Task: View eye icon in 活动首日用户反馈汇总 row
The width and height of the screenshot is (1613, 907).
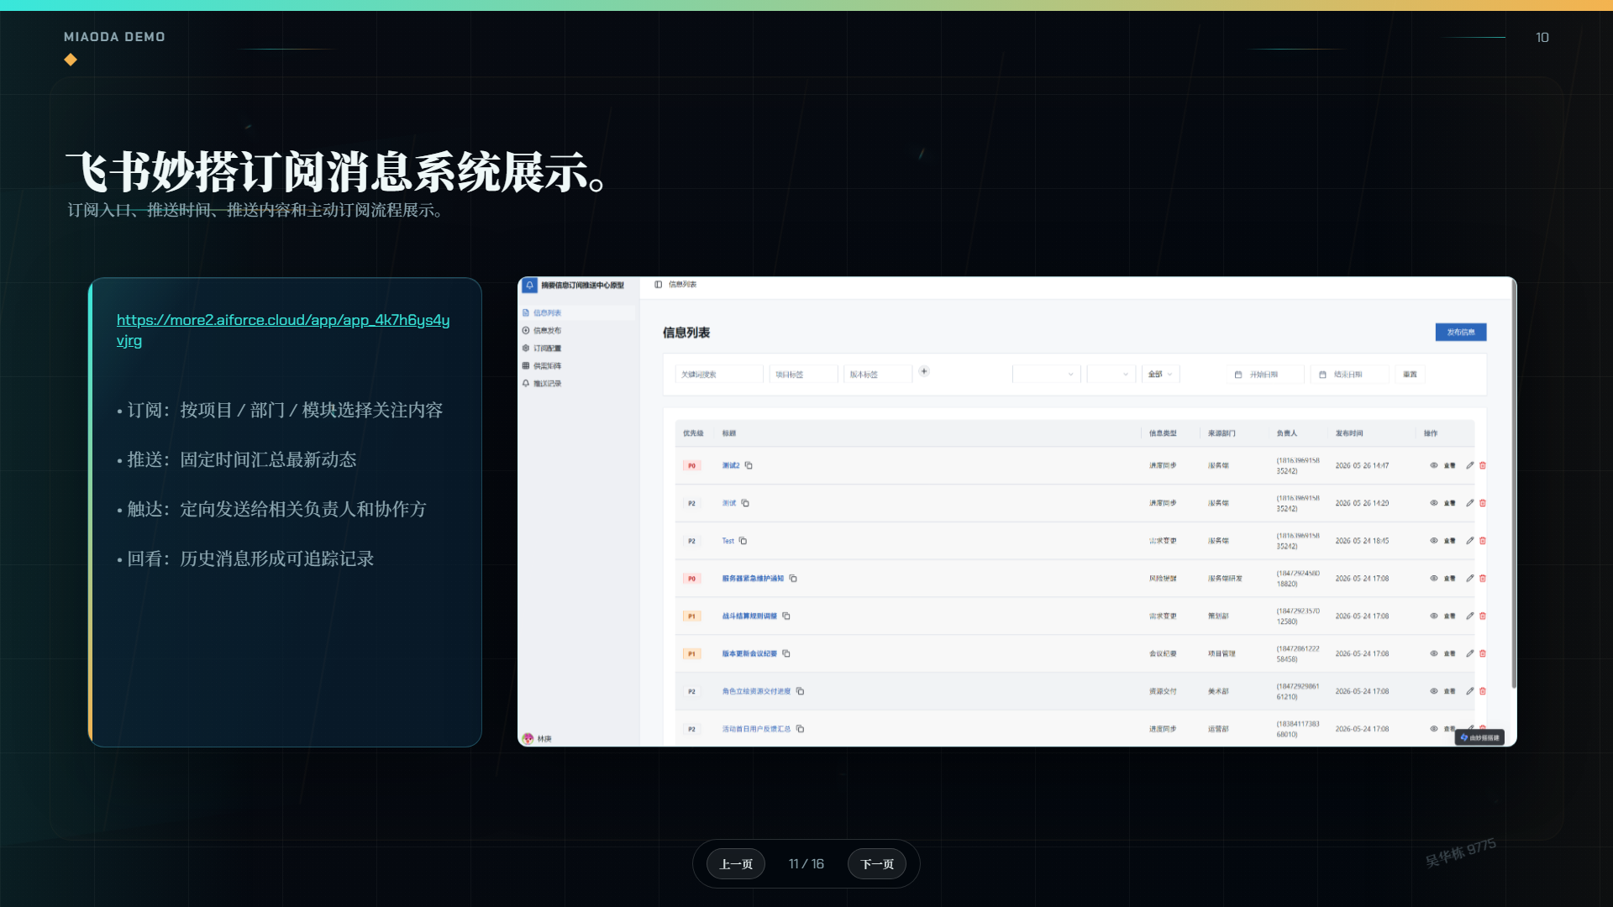Action: [x=1434, y=729]
